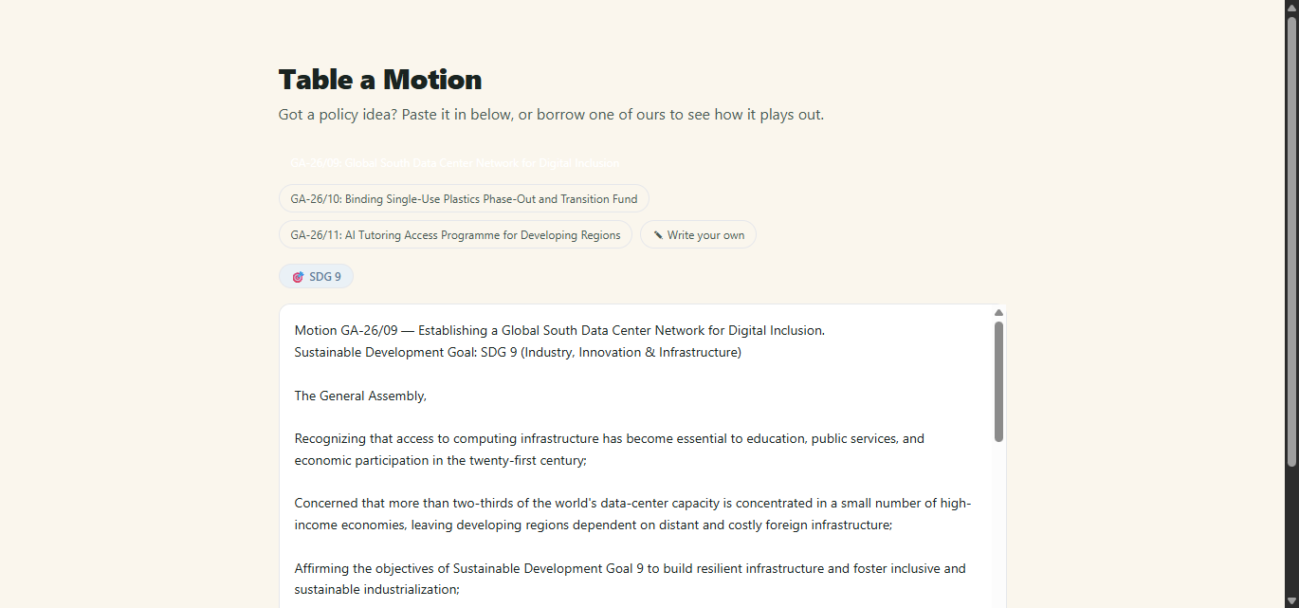The width and height of the screenshot is (1299, 608).
Task: Click into the "Concerned that more than" paragraph
Action: coord(632,514)
